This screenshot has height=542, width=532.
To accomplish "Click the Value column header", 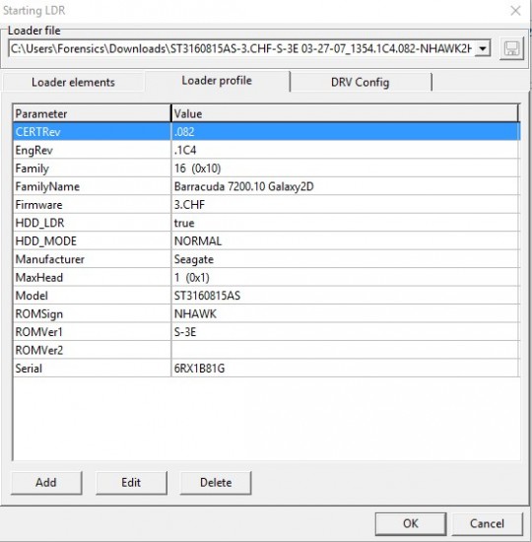I will 345,113.
